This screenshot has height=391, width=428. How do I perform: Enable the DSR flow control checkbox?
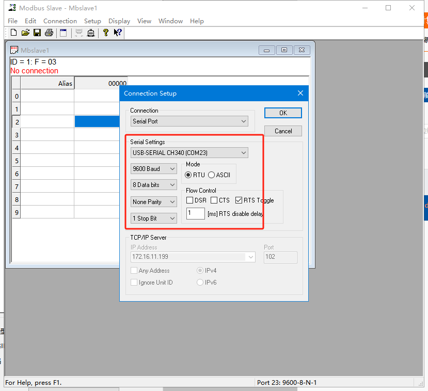point(190,200)
